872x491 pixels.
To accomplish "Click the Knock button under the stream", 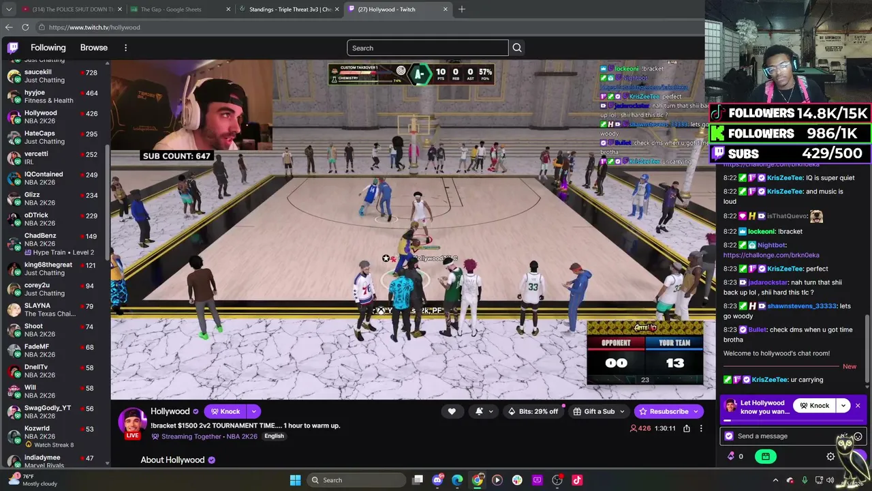I will (x=225, y=411).
